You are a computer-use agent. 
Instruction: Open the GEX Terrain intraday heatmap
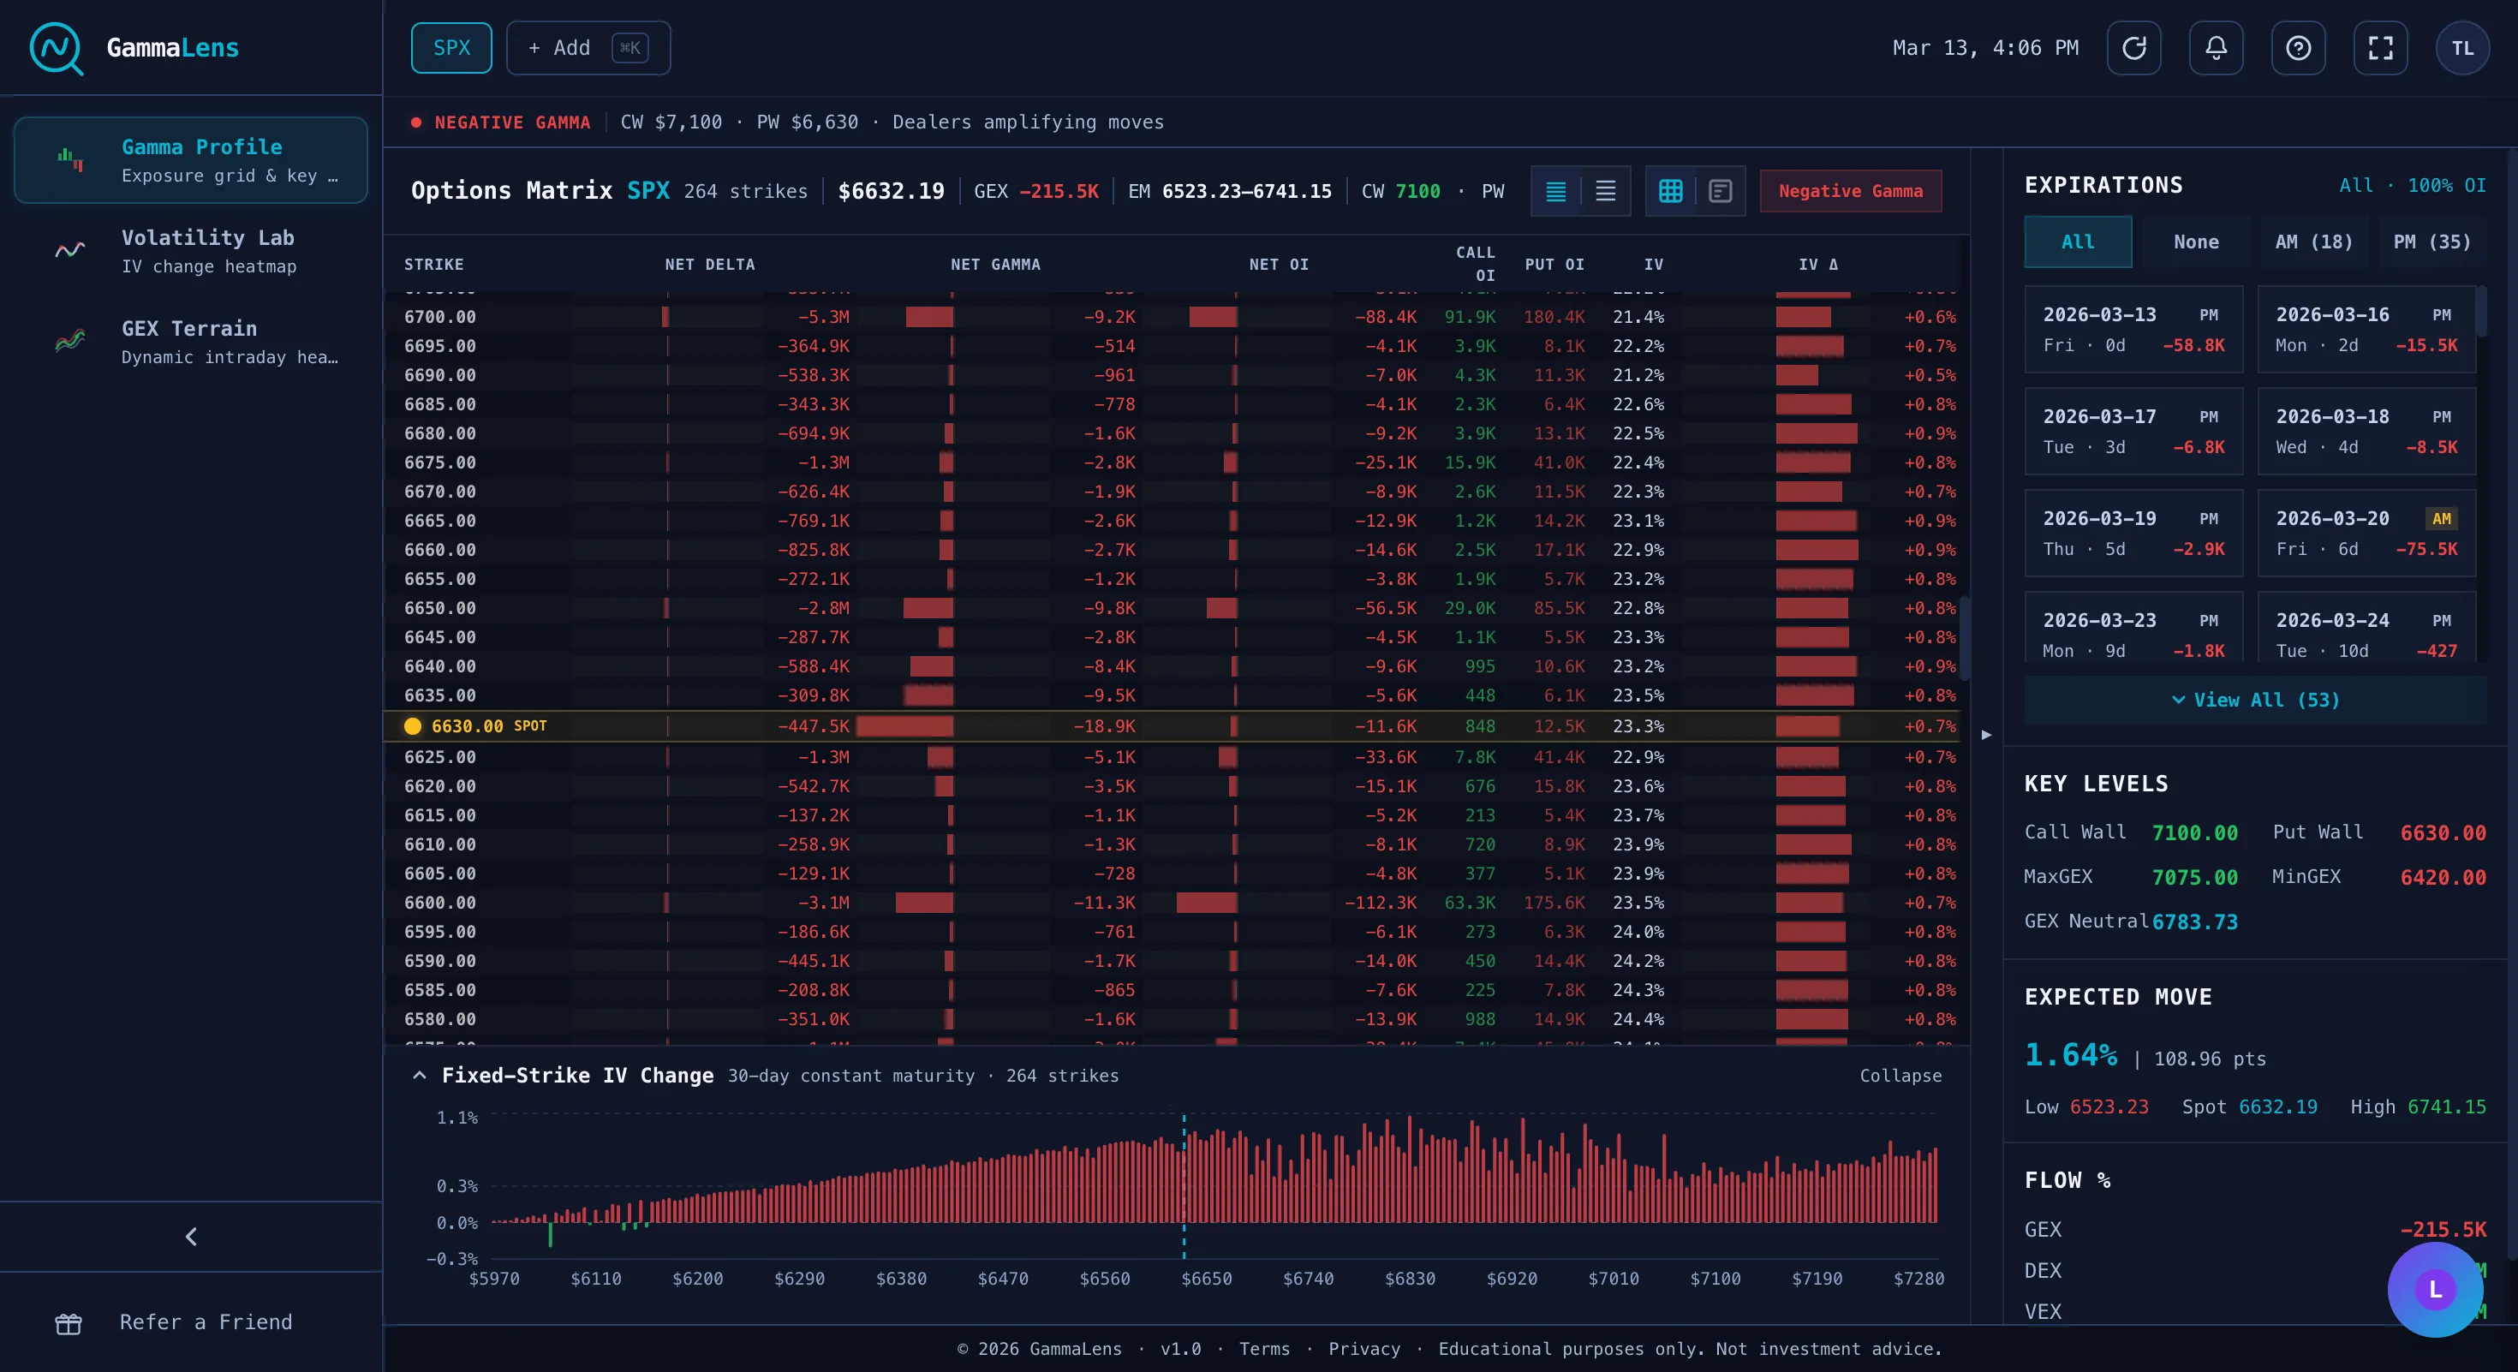[191, 341]
